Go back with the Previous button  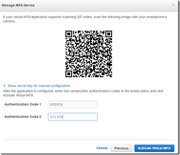121,148
